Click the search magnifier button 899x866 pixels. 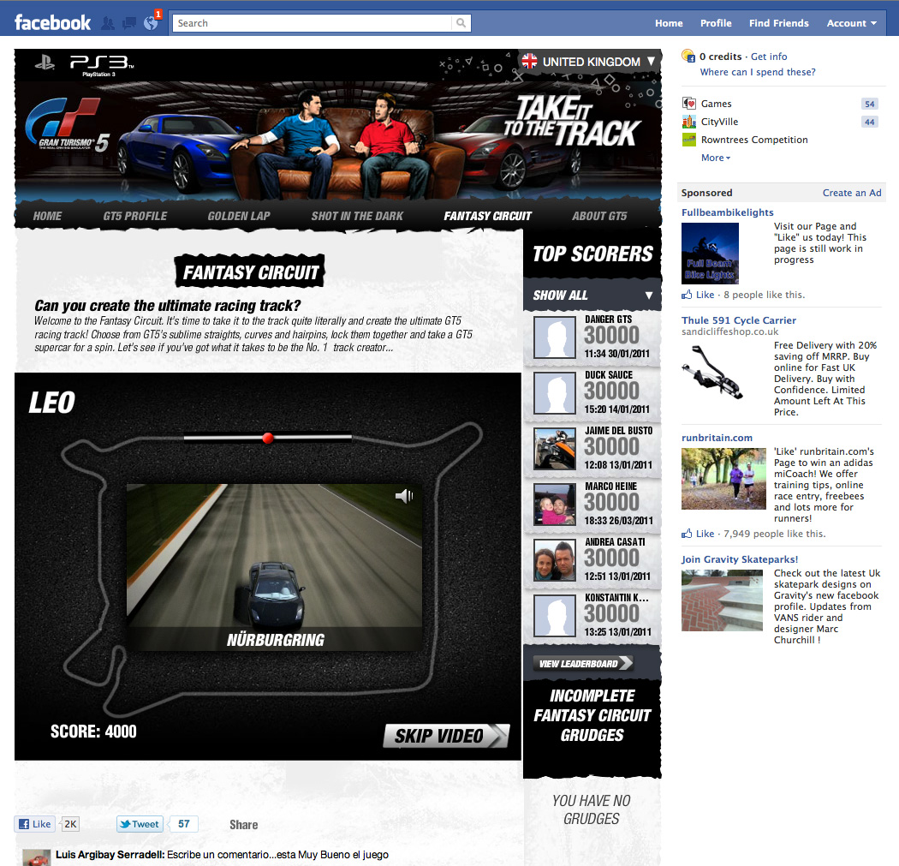461,23
